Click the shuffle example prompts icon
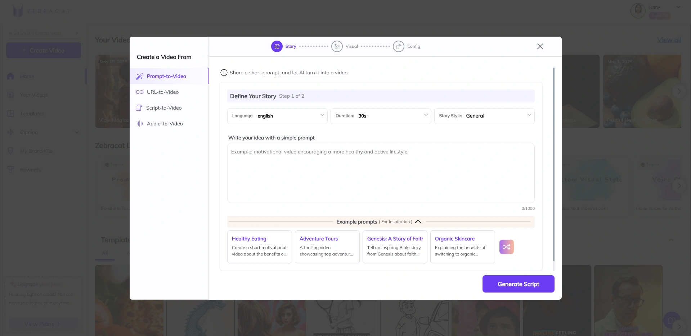Image resolution: width=691 pixels, height=336 pixels. click(507, 247)
